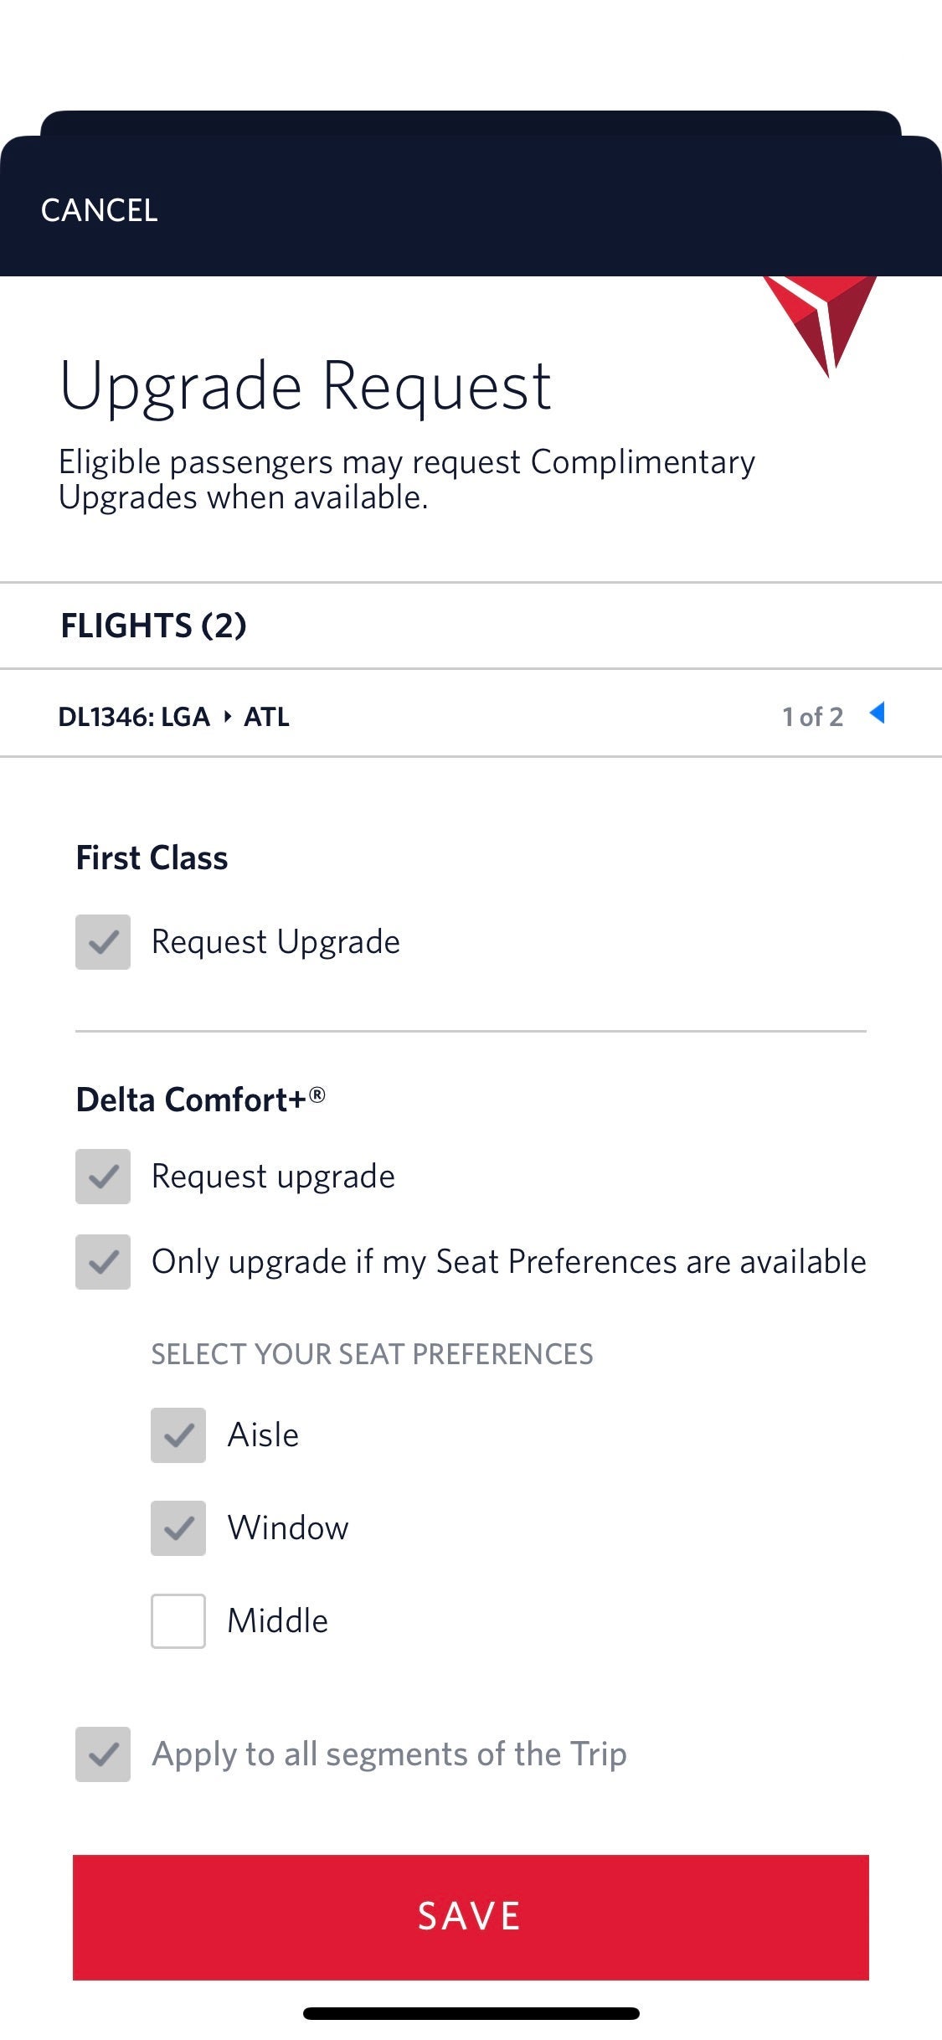Viewport: 942px width, 2040px height.
Task: Toggle Apply to all segments checkbox
Action: (103, 1754)
